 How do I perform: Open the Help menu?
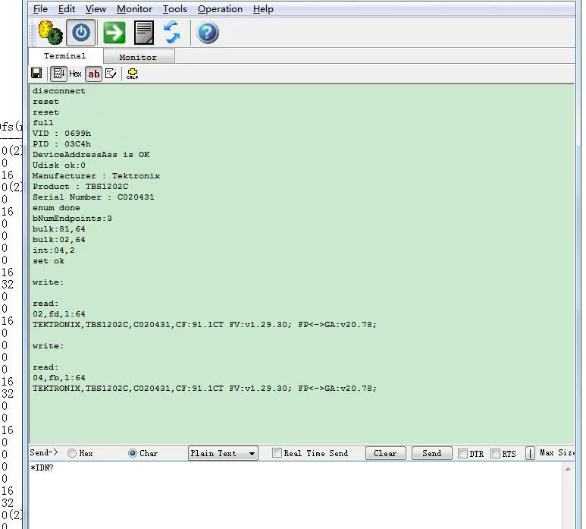tap(263, 9)
